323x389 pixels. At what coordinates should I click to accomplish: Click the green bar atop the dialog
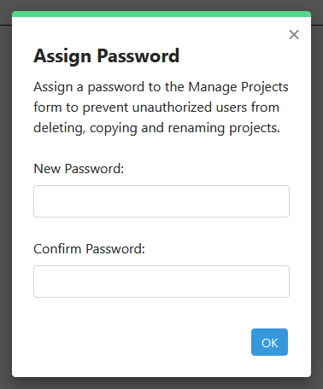pyautogui.click(x=161, y=14)
